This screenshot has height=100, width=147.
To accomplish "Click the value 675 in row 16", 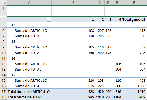I will click(91, 86).
